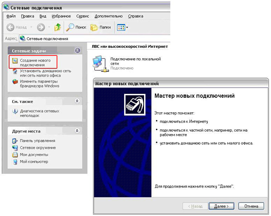Open the Избранное menu
271x216 pixels.
61,16
